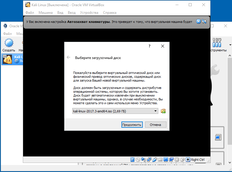This screenshot has height=172, width=232.
Task: Dismiss the keyboard auto-capture notification
Action: (x=198, y=21)
